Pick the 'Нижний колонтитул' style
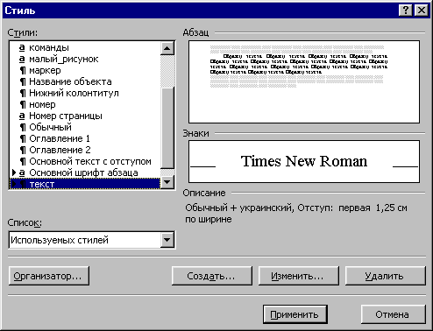This screenshot has width=433, height=331. click(85, 93)
